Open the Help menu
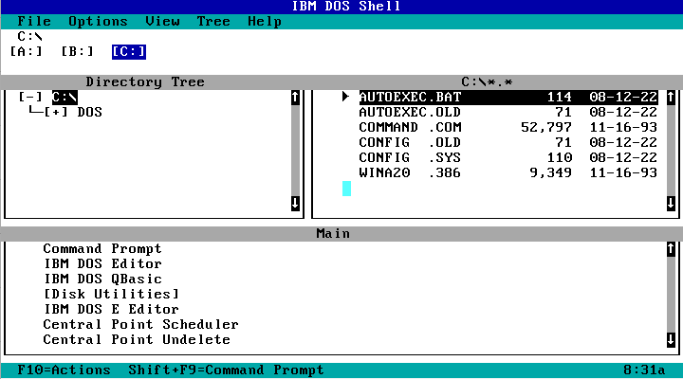683x379 pixels. pyautogui.click(x=265, y=22)
